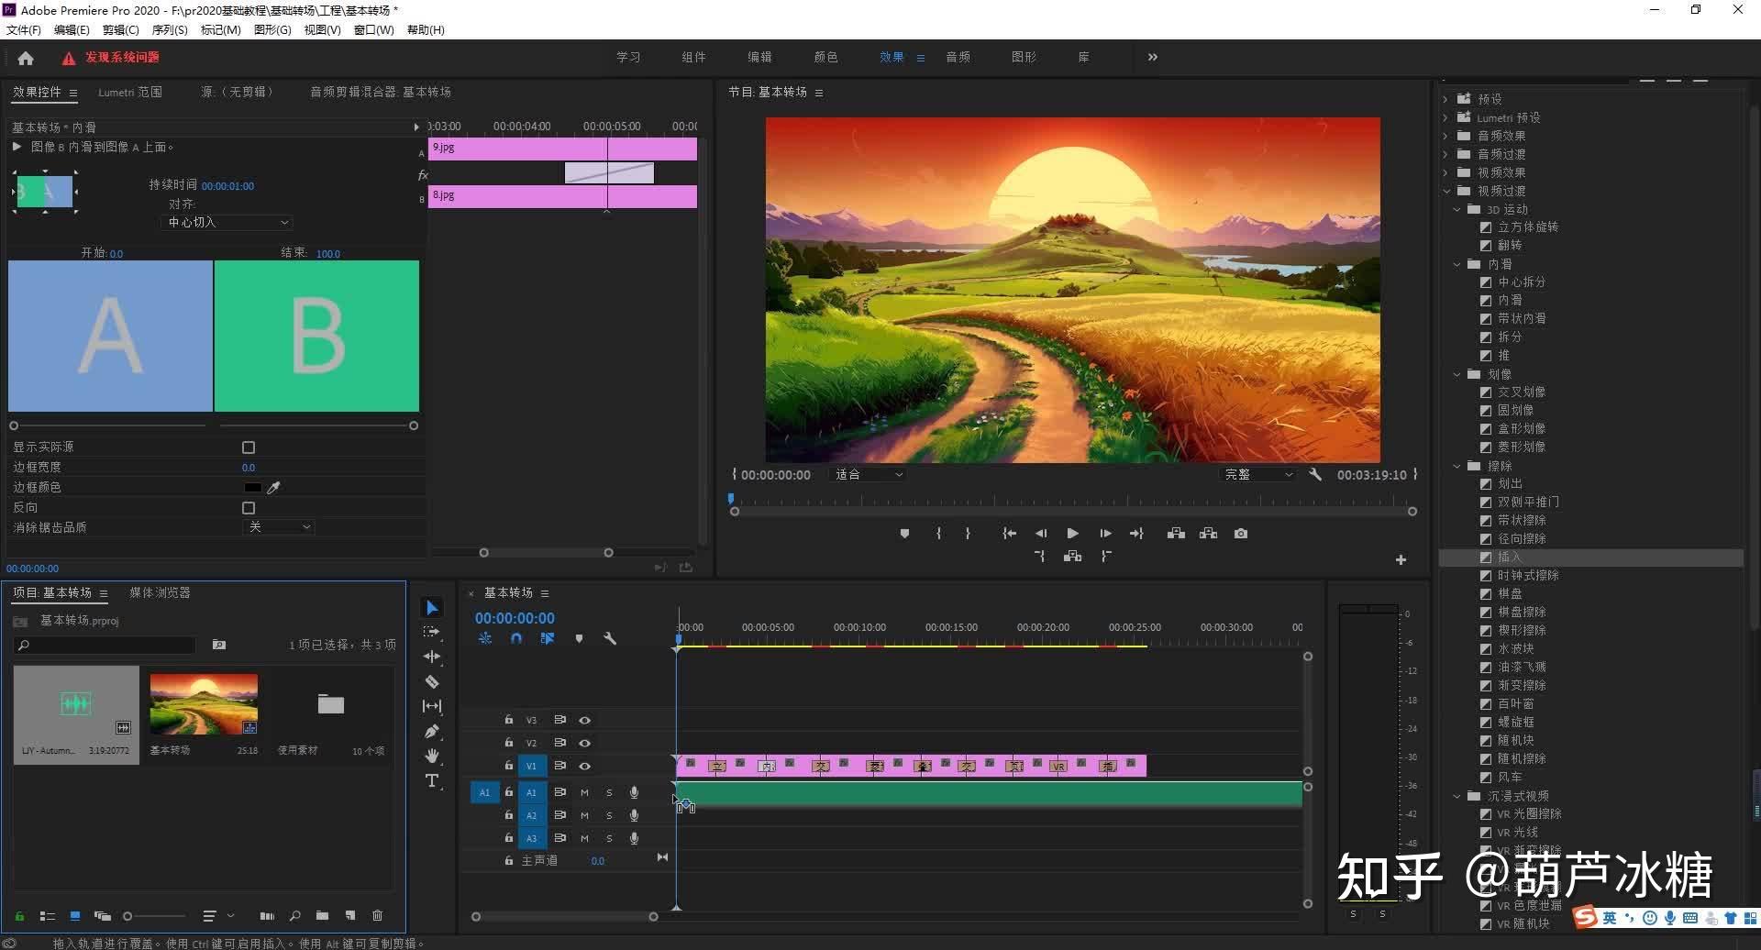Click the border width value
This screenshot has height=950, width=1761.
[249, 468]
